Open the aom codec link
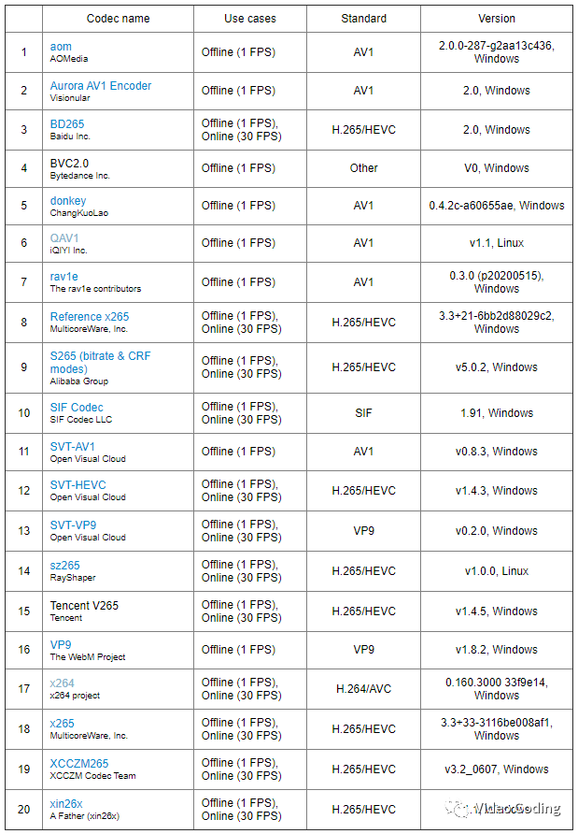578x834 pixels. (61, 47)
